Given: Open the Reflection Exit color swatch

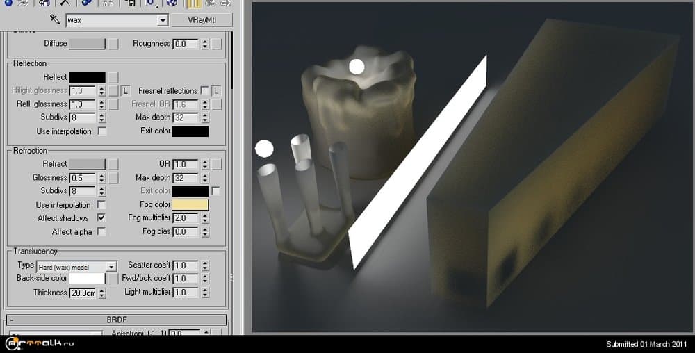Looking at the screenshot, I should coord(190,131).
